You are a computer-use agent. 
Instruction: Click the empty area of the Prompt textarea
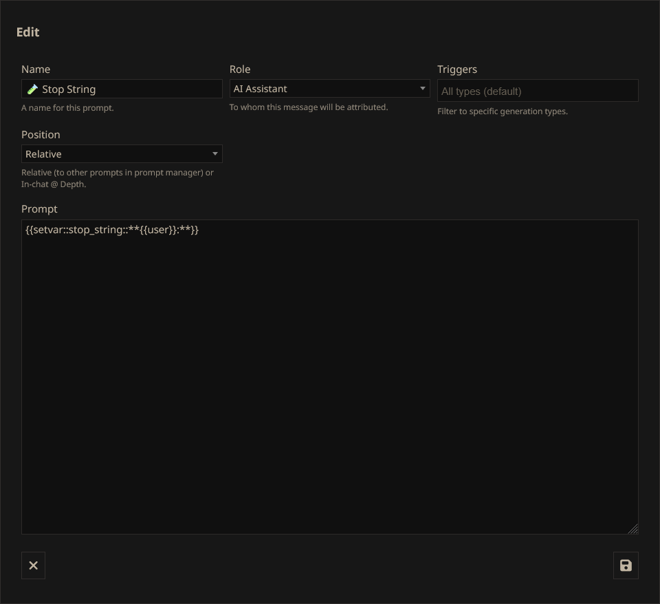coord(330,385)
